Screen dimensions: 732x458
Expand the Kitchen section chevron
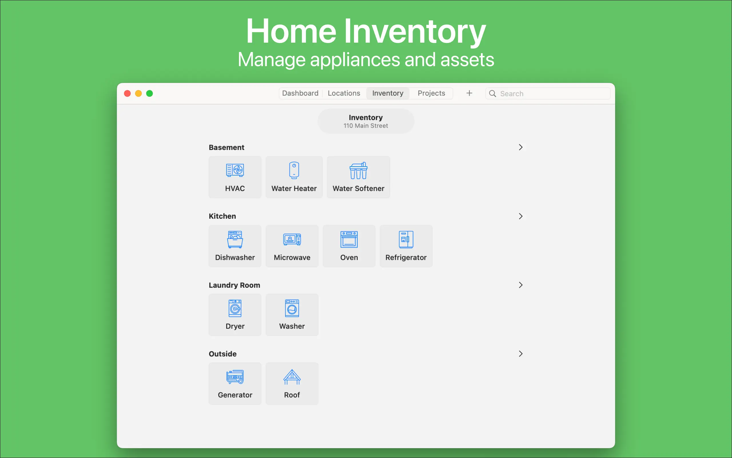point(520,216)
